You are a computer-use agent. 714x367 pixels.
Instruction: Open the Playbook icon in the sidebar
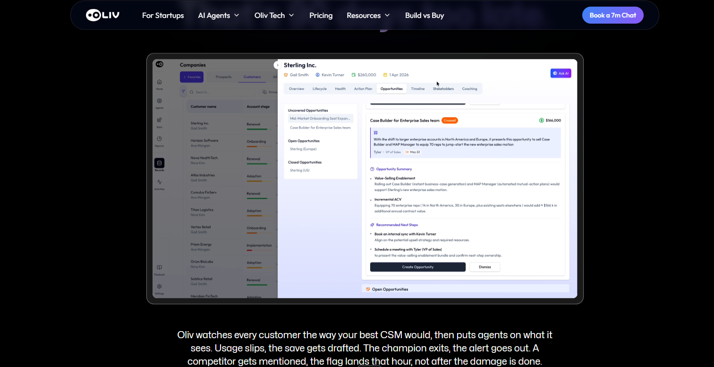click(159, 267)
